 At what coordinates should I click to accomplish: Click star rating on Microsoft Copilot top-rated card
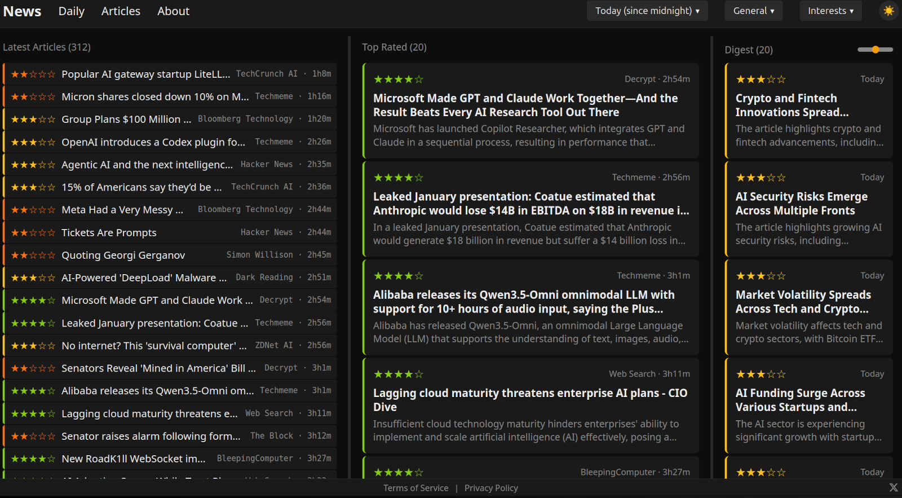click(398, 80)
